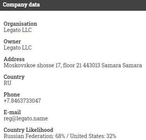Image resolution: width=146 pixels, height=140 pixels.
Task: Click the Phone label
Action: [x=12, y=95]
